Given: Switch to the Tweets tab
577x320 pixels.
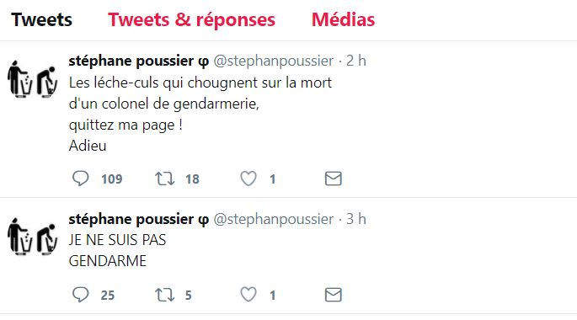Looking at the screenshot, I should pyautogui.click(x=41, y=19).
